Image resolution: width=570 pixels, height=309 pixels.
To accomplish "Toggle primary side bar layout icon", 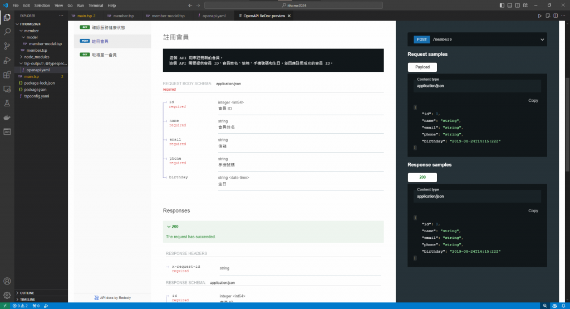I will pyautogui.click(x=502, y=6).
